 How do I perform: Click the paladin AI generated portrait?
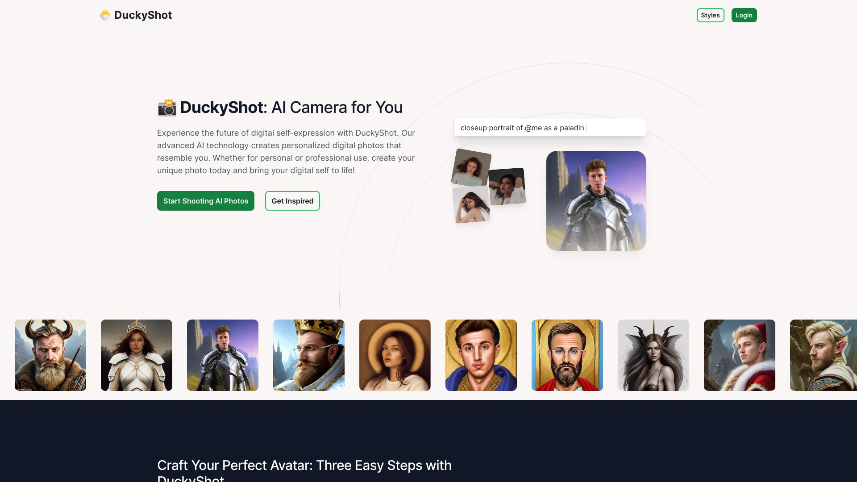click(x=596, y=200)
